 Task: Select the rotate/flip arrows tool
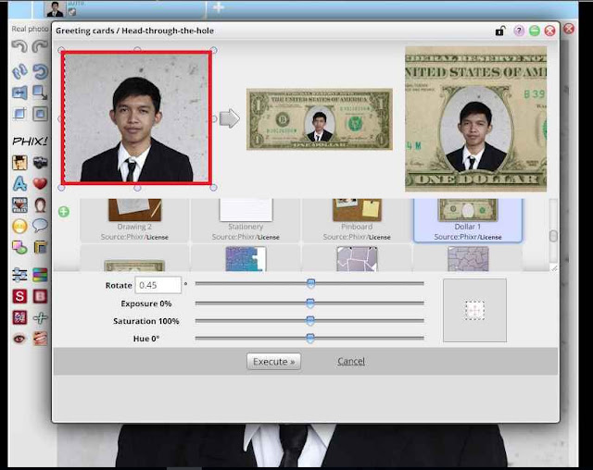pyautogui.click(x=19, y=71)
